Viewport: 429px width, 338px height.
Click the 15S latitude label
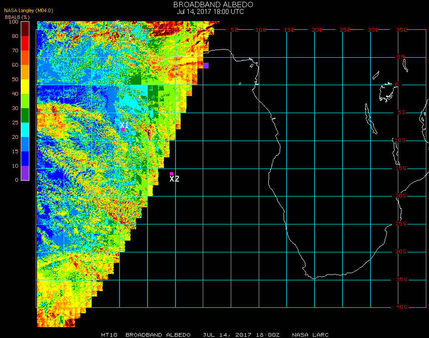coord(401,168)
